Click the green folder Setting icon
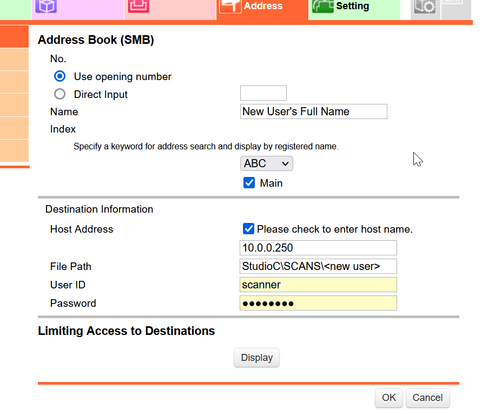 [x=323, y=6]
